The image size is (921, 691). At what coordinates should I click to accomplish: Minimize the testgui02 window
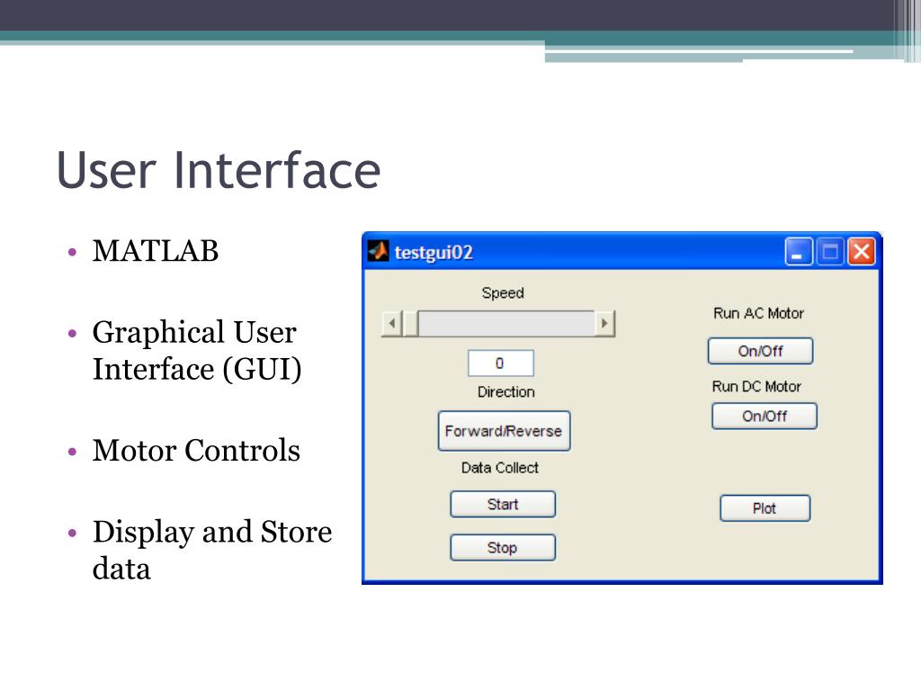(x=799, y=252)
